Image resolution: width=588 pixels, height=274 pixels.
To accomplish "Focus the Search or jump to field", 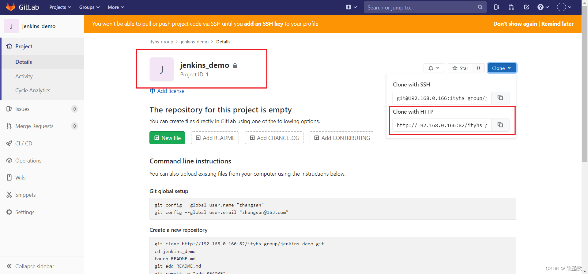I will pos(425,7).
